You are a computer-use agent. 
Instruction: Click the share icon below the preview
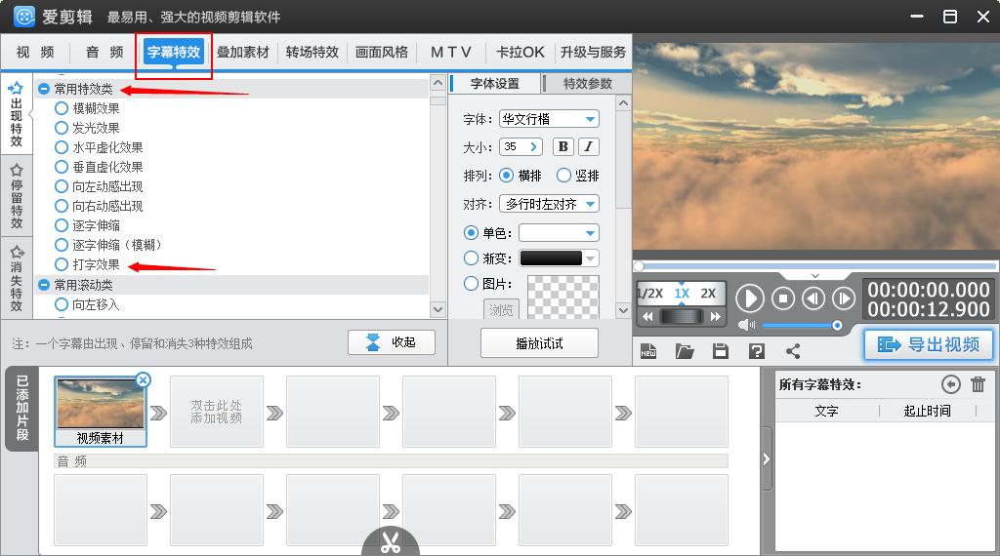click(x=793, y=351)
